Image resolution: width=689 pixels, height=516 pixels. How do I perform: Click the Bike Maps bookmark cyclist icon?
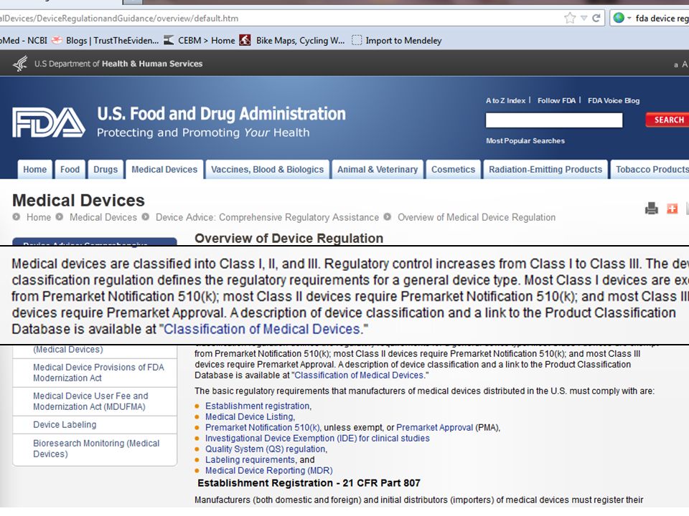(x=245, y=40)
